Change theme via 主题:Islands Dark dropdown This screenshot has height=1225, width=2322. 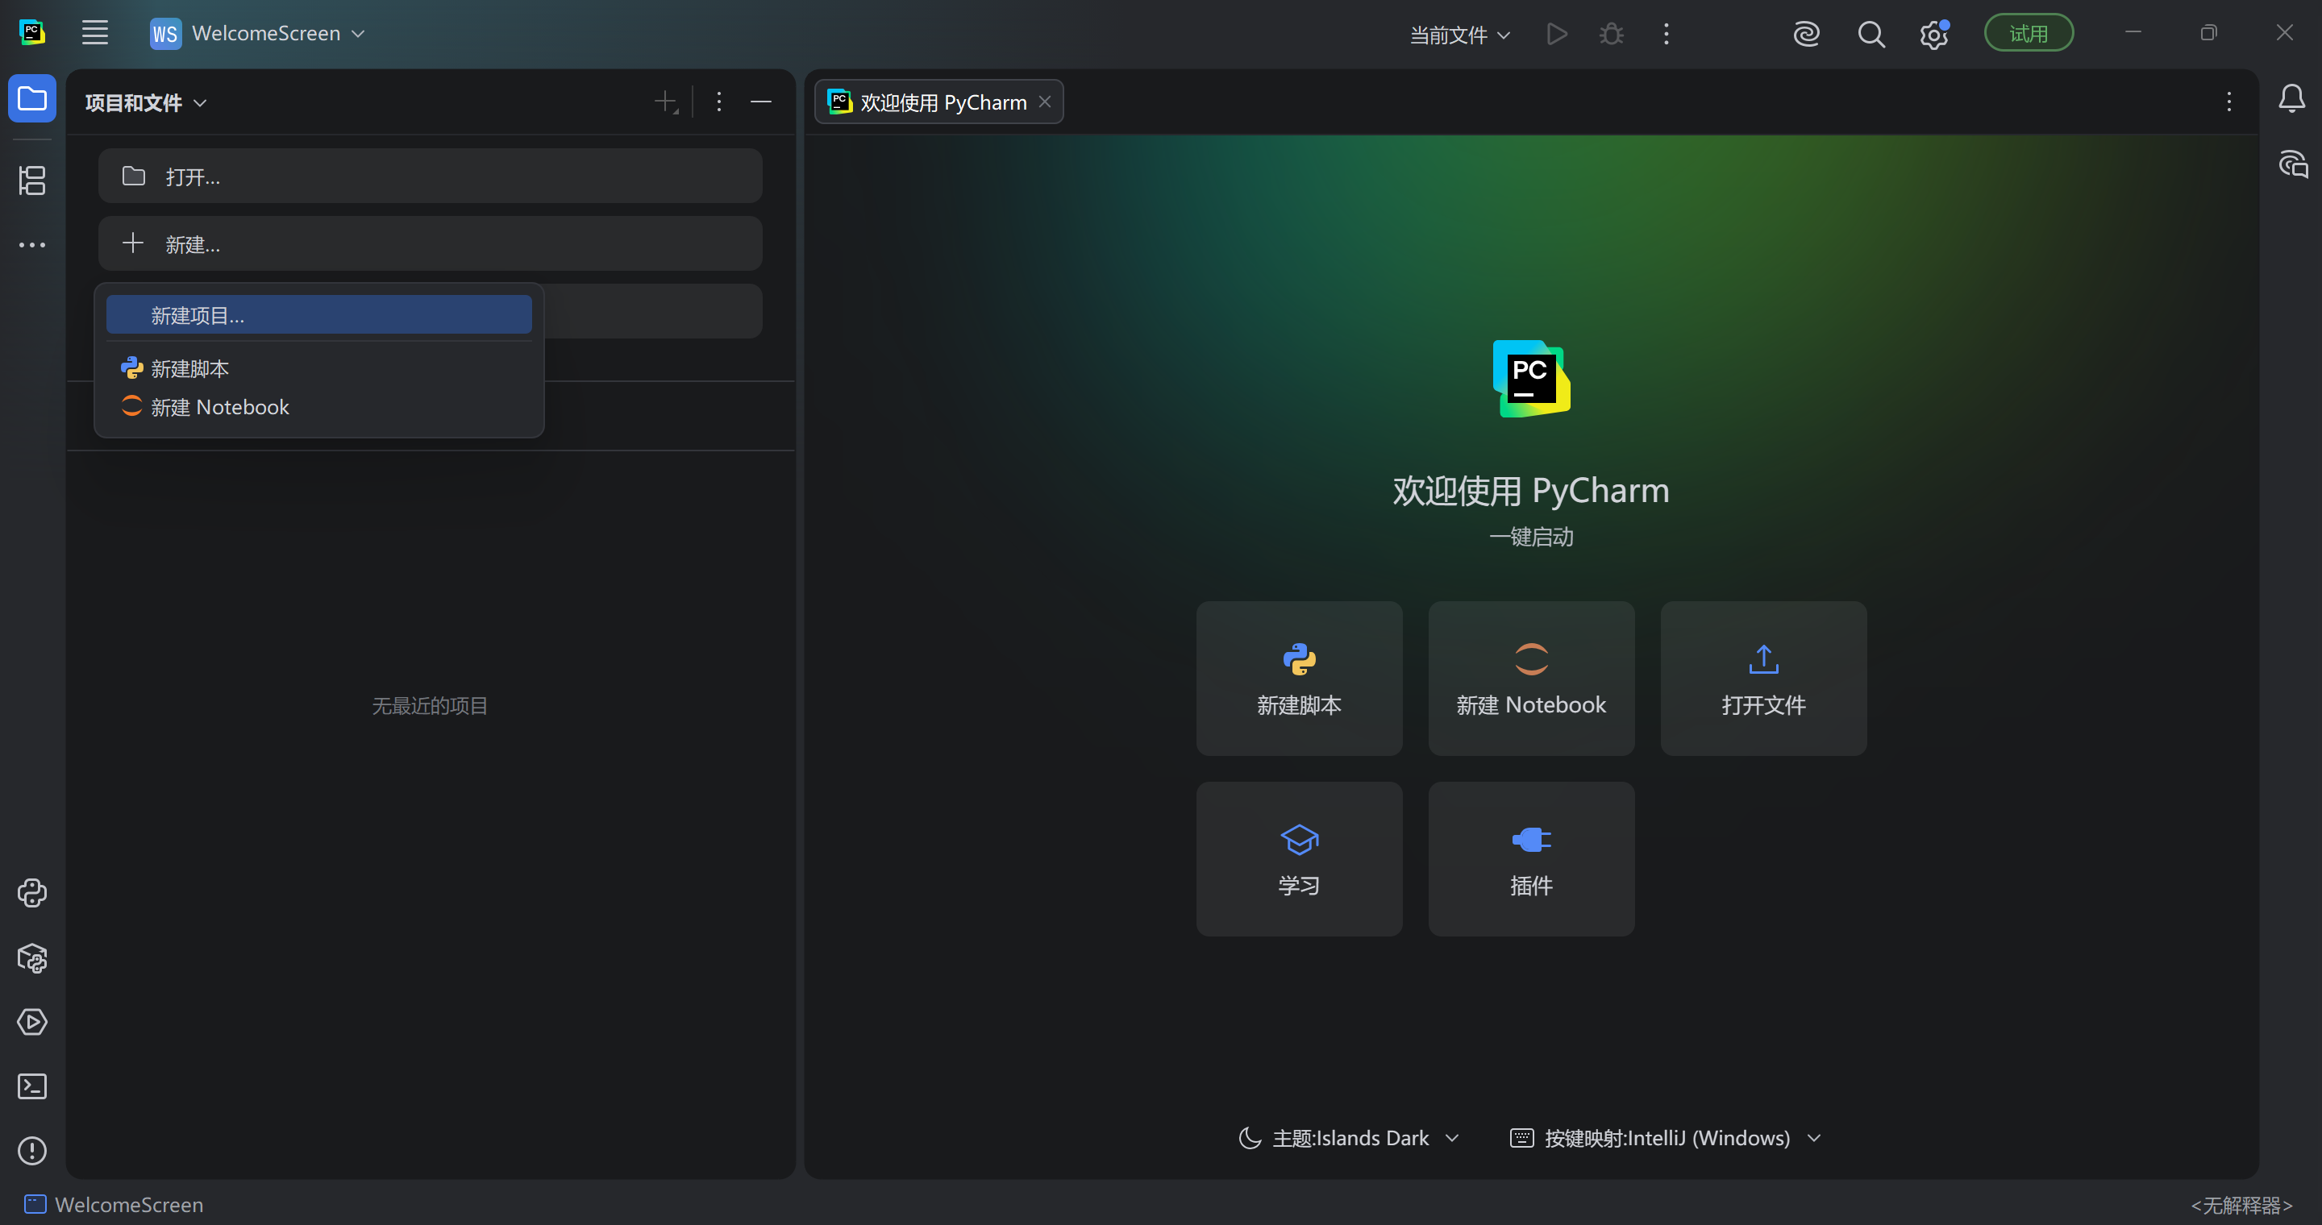[1349, 1138]
